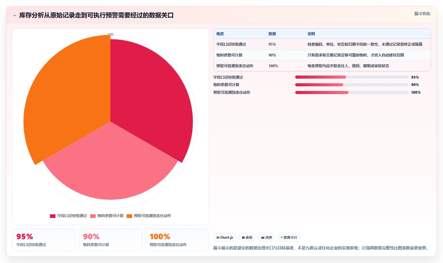The image size is (443, 263).
Task: Click the crimson legend color swatch
Action: (53, 216)
